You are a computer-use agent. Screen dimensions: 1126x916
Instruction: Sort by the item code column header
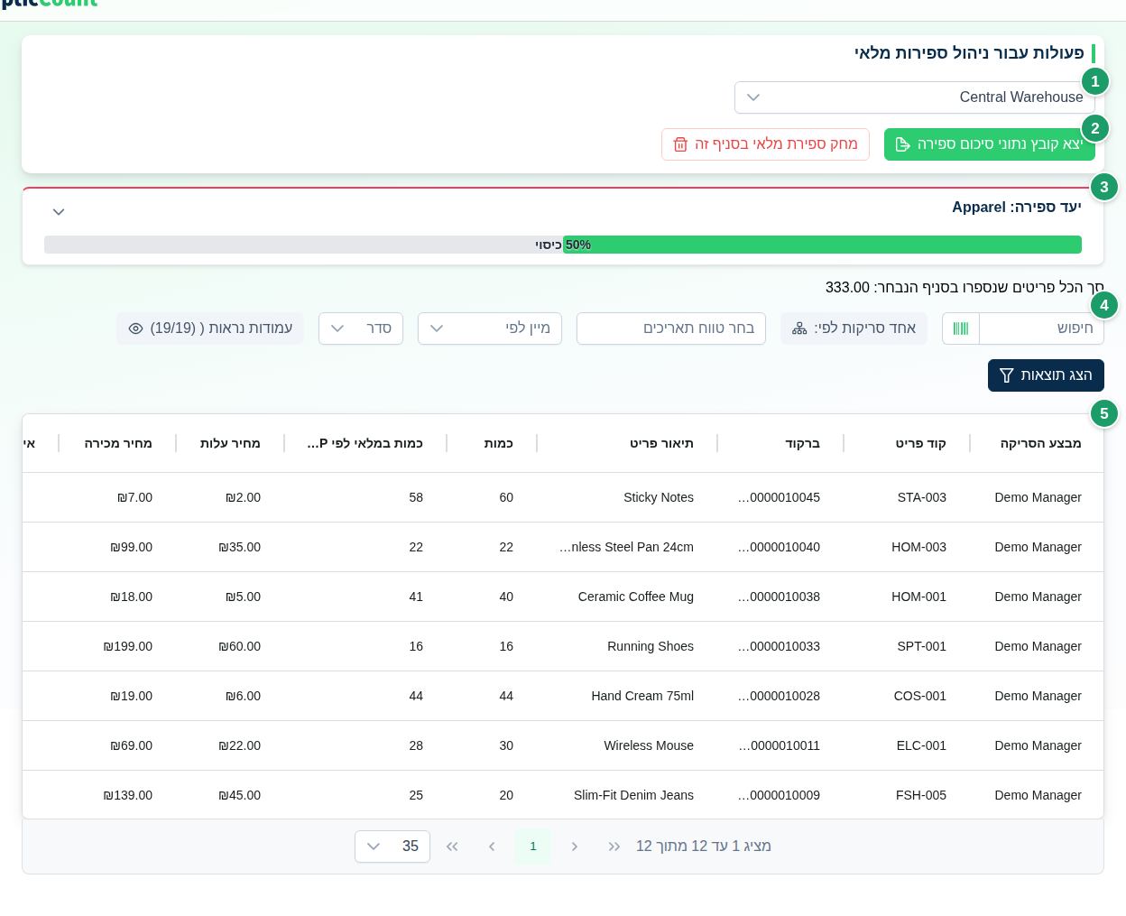920,443
